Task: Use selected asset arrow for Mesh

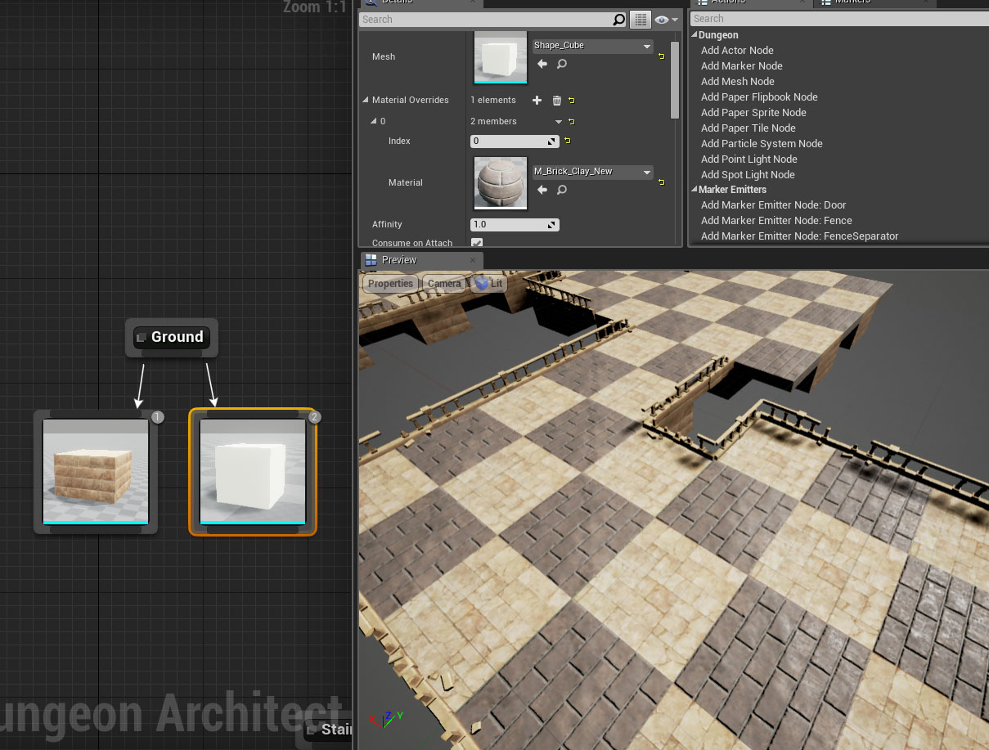Action: click(x=542, y=64)
